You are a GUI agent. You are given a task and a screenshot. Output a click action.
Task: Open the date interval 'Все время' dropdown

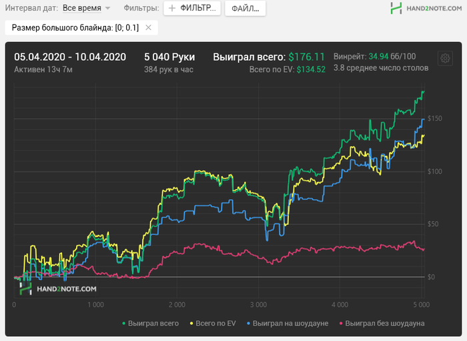(x=86, y=8)
